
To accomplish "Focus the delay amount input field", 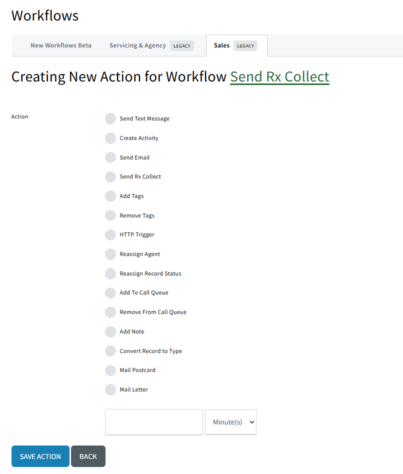I will coord(154,422).
